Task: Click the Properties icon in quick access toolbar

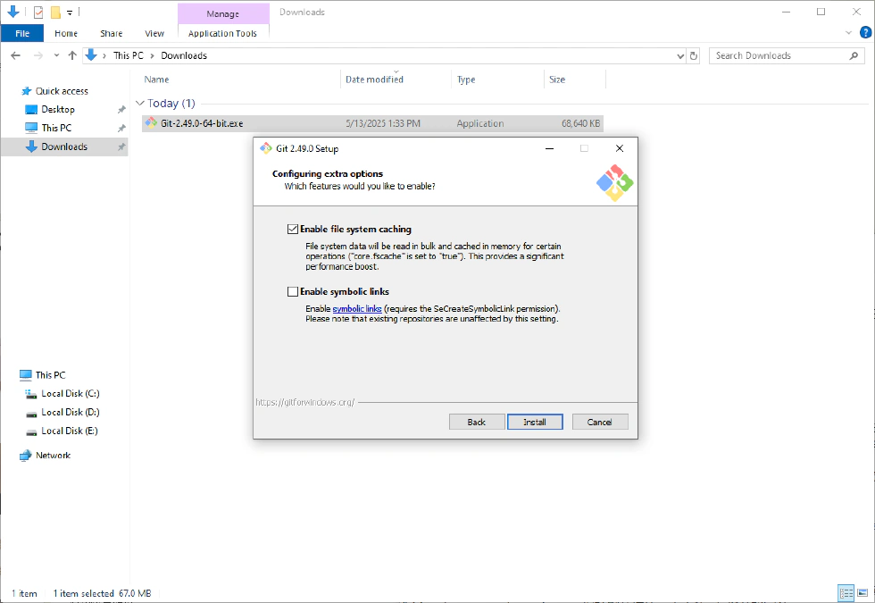Action: coord(37,13)
